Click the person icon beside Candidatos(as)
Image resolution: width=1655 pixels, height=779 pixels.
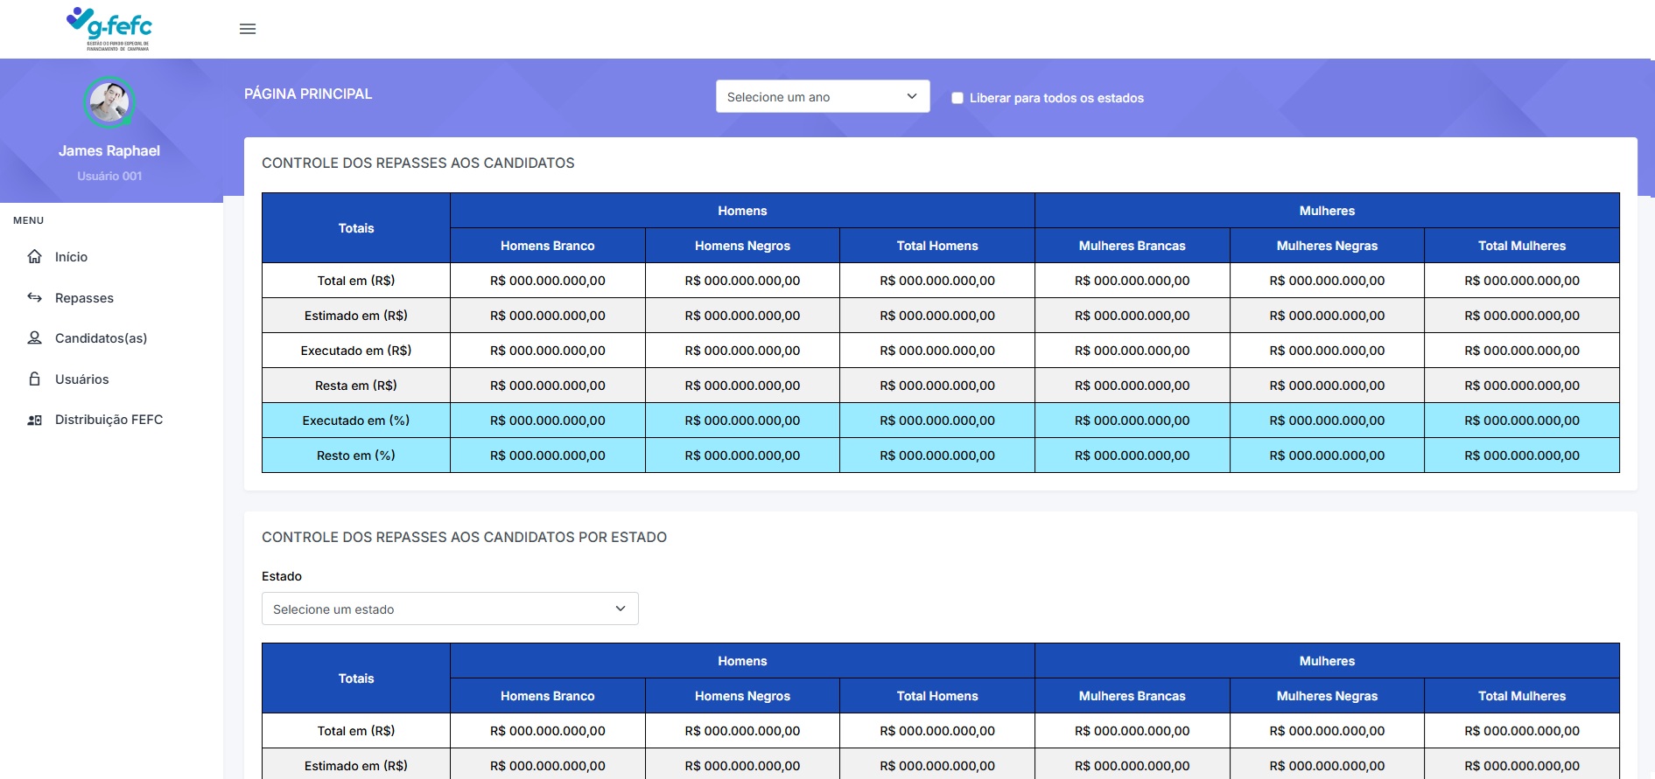click(35, 338)
